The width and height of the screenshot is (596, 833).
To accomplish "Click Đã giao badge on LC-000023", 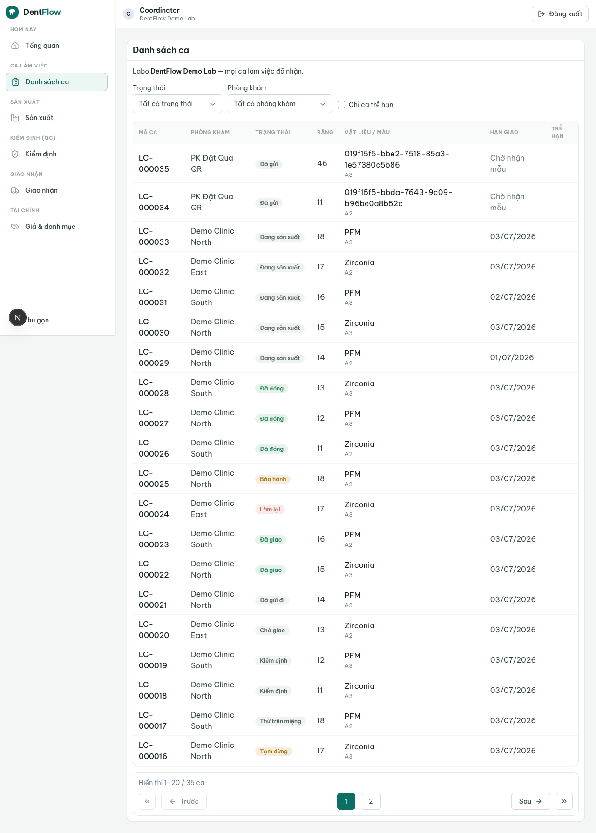I will pos(271,540).
